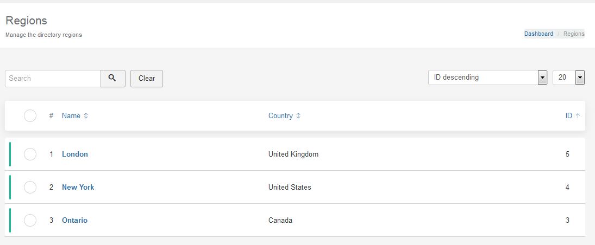The image size is (595, 245).
Task: Click Regions in the breadcrumb trail
Action: (574, 34)
